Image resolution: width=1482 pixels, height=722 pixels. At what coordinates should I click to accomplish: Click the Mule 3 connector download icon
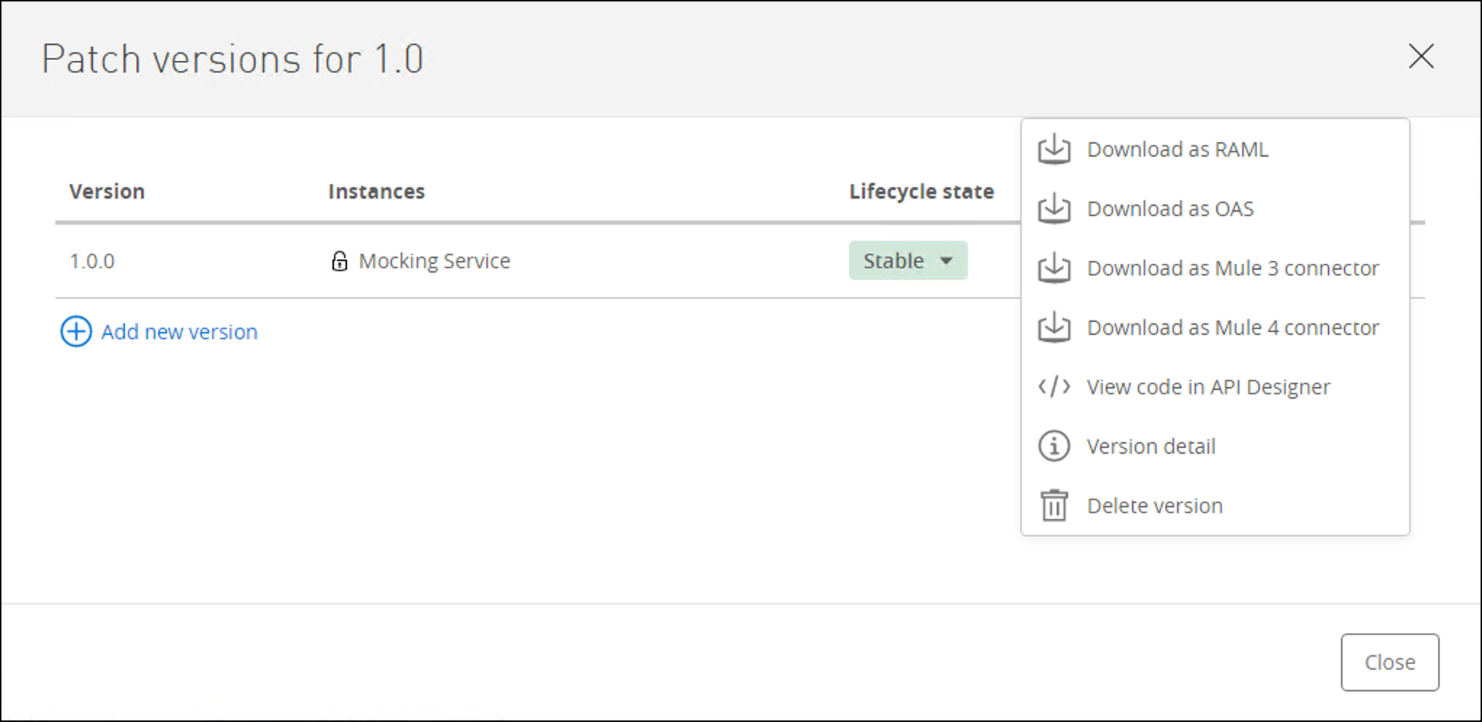tap(1054, 268)
